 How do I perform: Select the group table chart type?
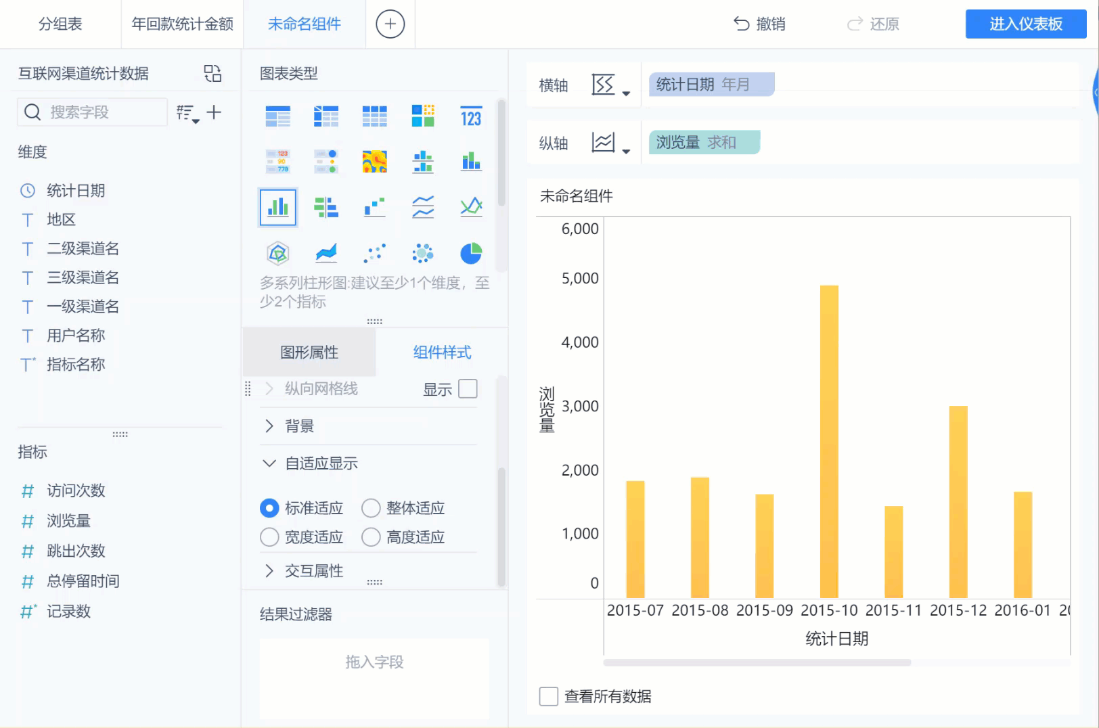(277, 116)
